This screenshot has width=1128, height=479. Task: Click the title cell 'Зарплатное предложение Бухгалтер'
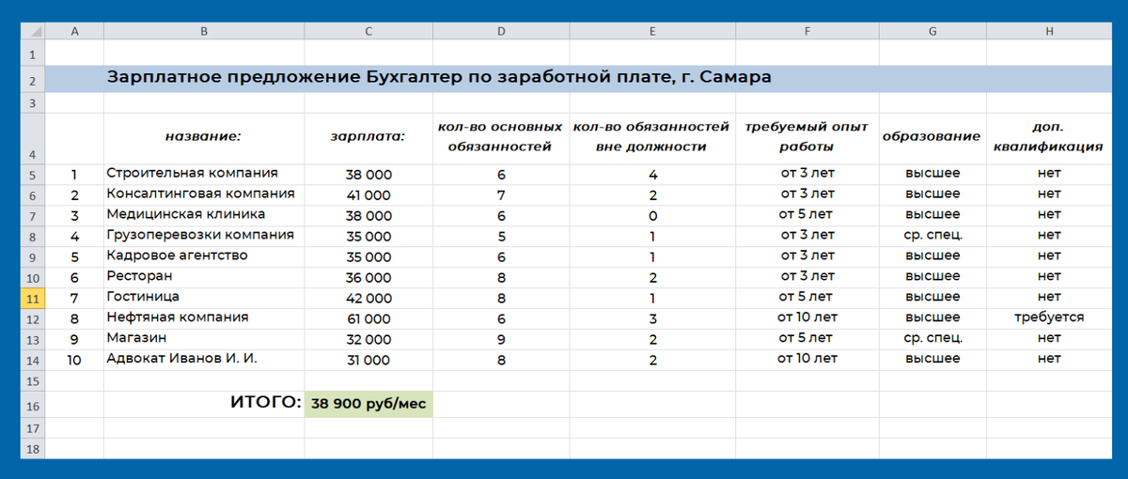(440, 77)
